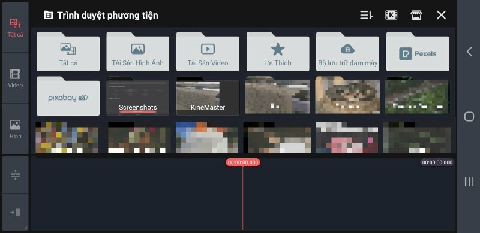
Task: Tap the Android recent apps button
Action: point(469,181)
